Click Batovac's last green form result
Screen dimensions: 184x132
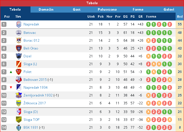pos(169,33)
